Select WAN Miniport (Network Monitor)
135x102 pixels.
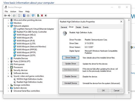[x=31, y=47]
